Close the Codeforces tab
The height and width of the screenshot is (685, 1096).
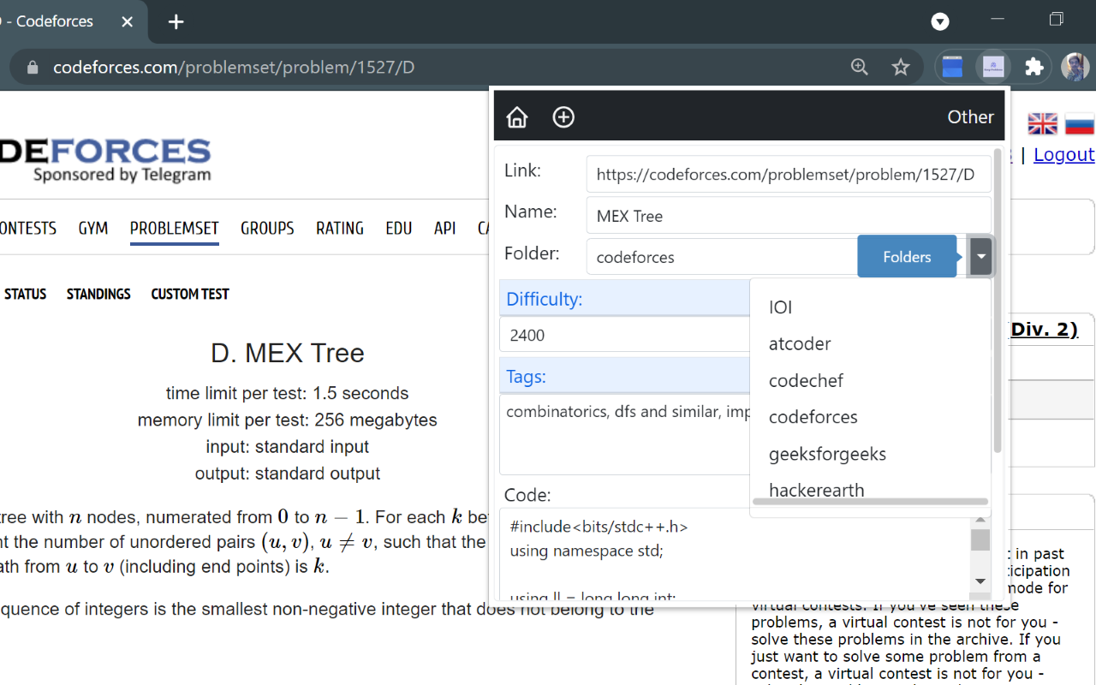coord(127,22)
